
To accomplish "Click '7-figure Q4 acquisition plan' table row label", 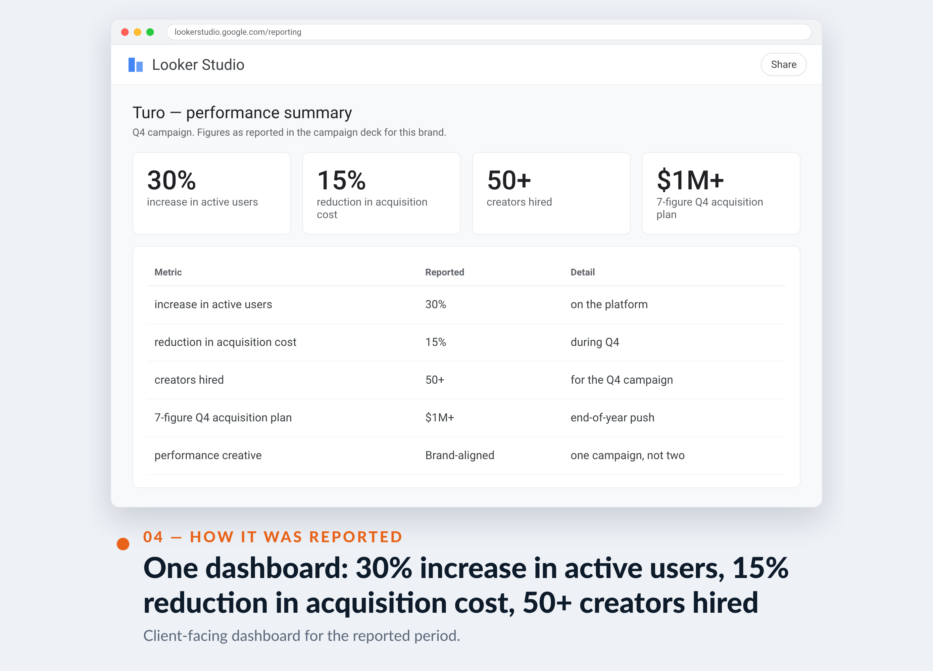I will tap(223, 417).
